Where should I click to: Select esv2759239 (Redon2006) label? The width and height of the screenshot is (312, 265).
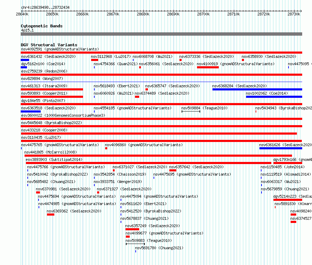(x=44, y=71)
